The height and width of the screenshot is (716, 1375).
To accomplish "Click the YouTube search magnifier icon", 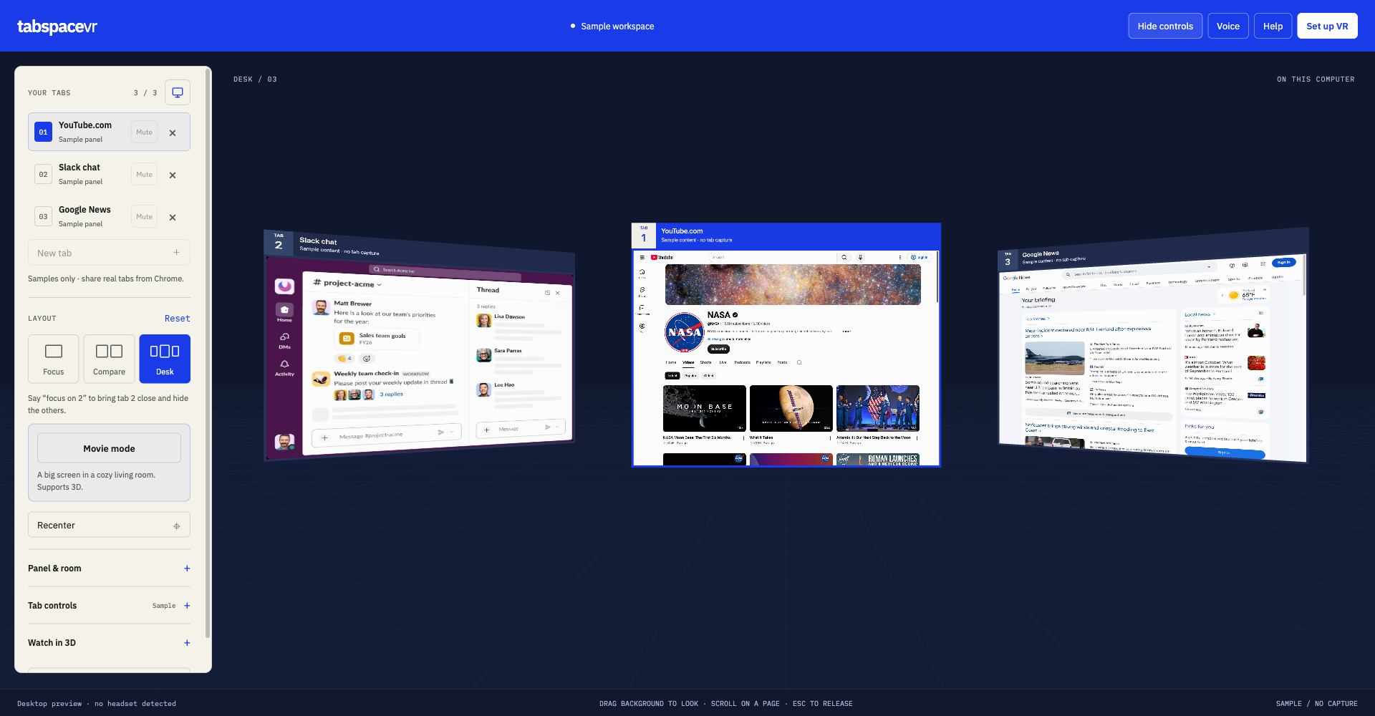I will point(844,257).
